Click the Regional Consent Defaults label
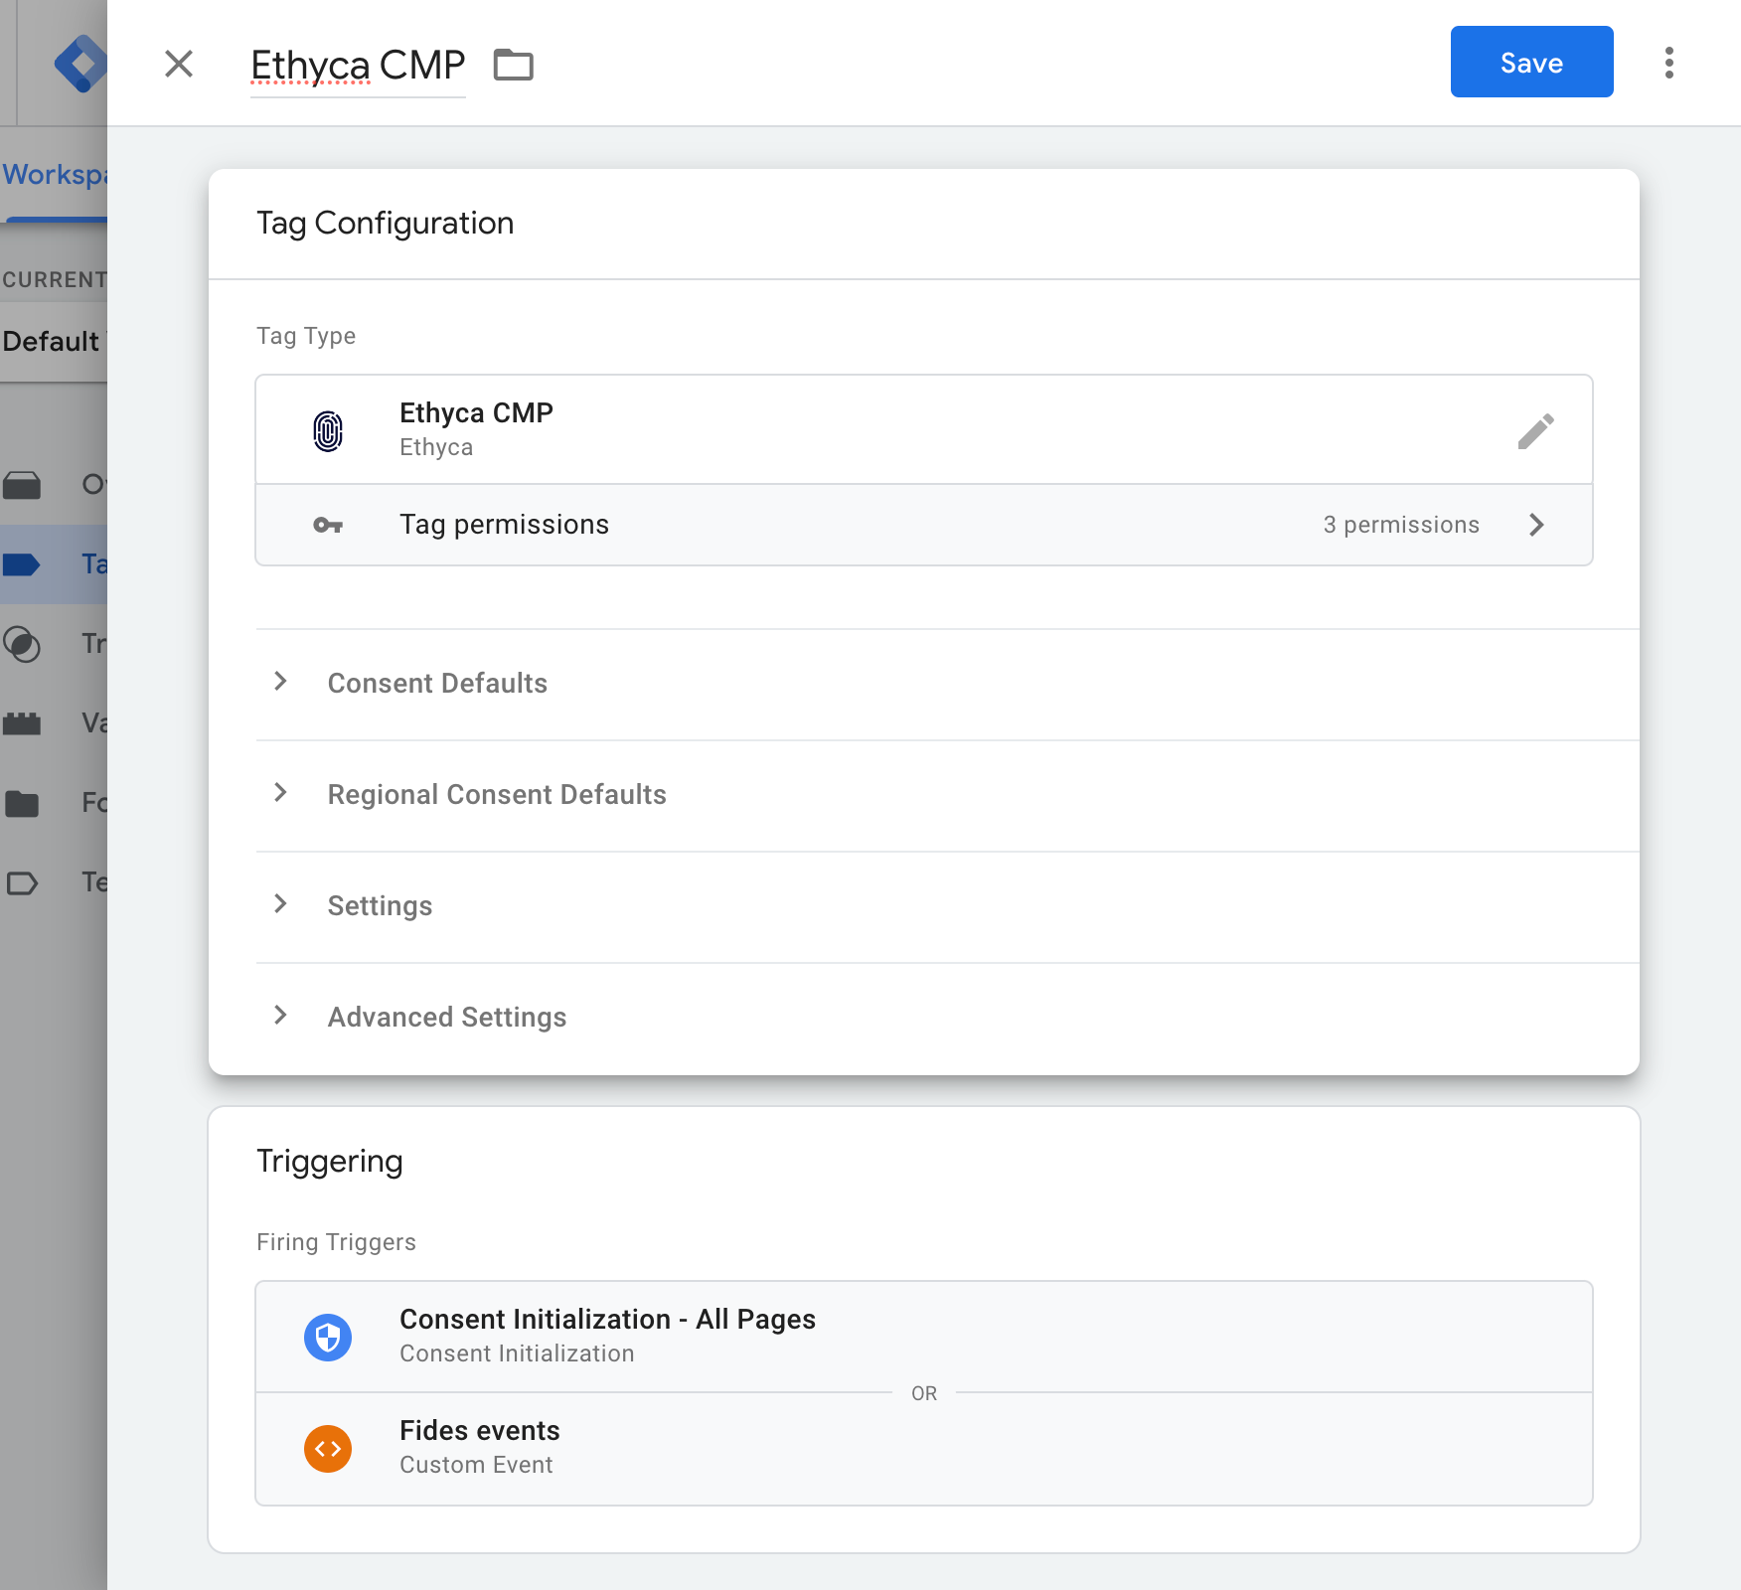This screenshot has width=1741, height=1590. tap(497, 794)
